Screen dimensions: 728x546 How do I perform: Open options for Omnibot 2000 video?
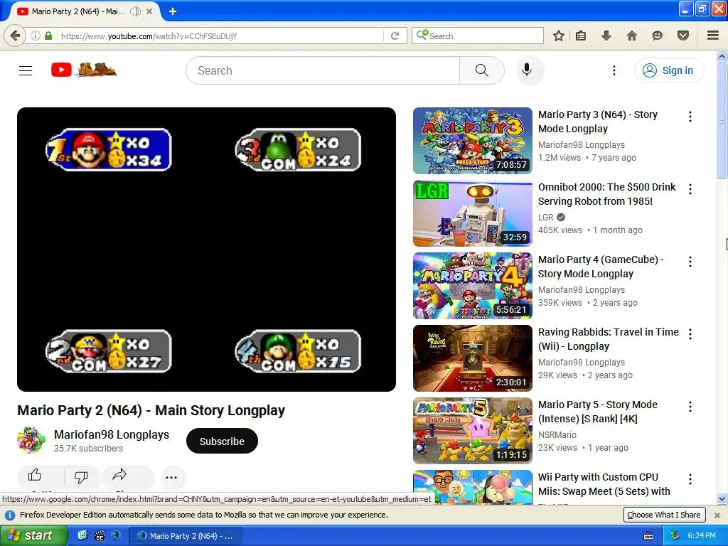690,189
